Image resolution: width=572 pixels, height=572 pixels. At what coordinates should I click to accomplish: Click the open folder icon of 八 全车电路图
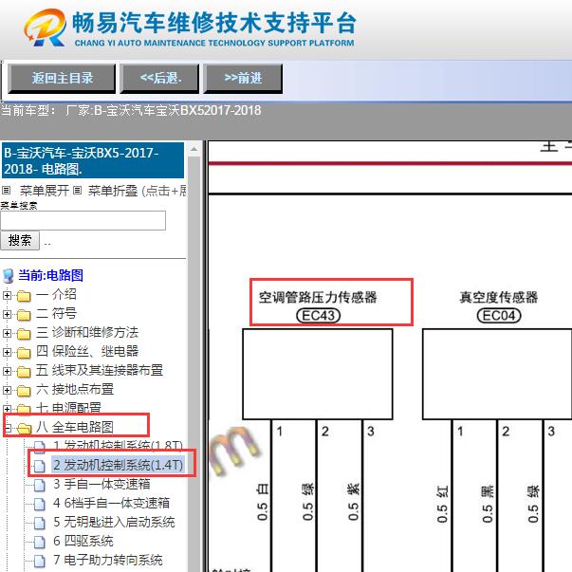(24, 428)
